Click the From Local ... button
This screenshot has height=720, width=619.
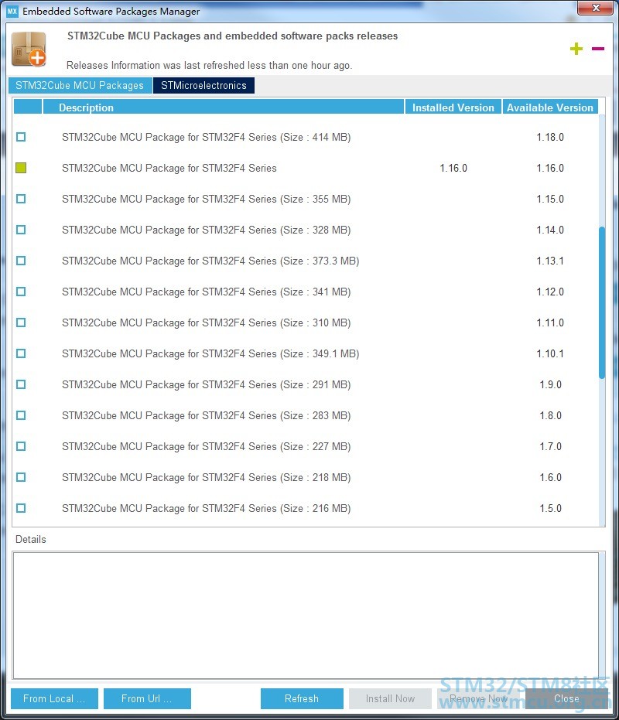tap(54, 698)
